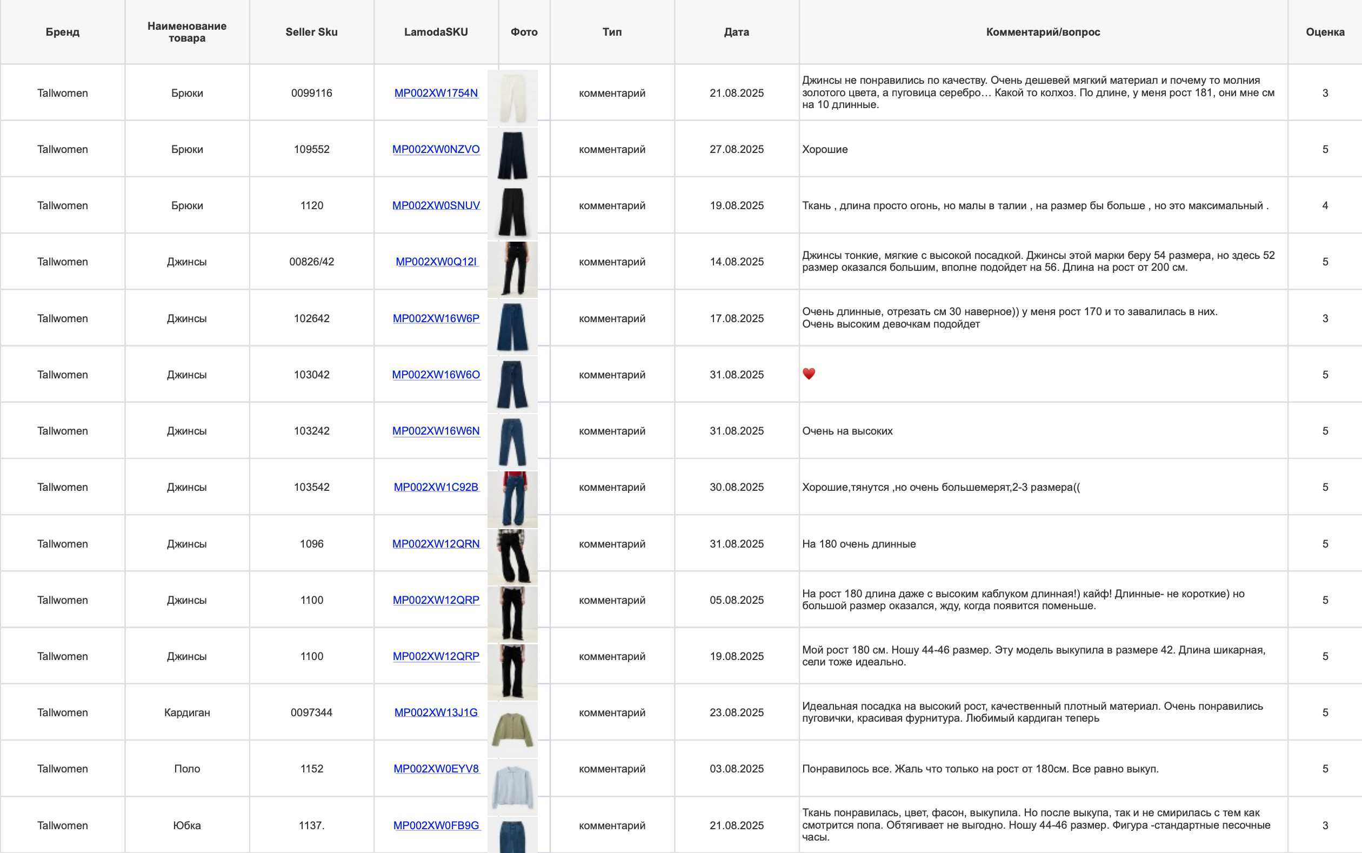Open the MP002XW0FB9G product link
This screenshot has width=1362, height=853.
[436, 825]
